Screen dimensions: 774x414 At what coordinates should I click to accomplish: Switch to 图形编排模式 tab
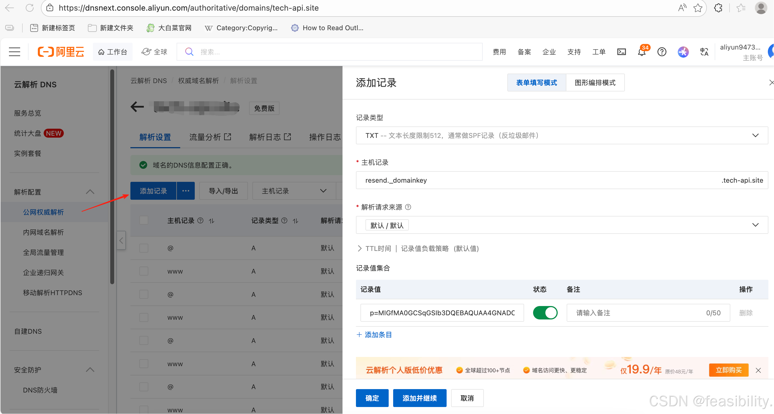[x=595, y=83]
